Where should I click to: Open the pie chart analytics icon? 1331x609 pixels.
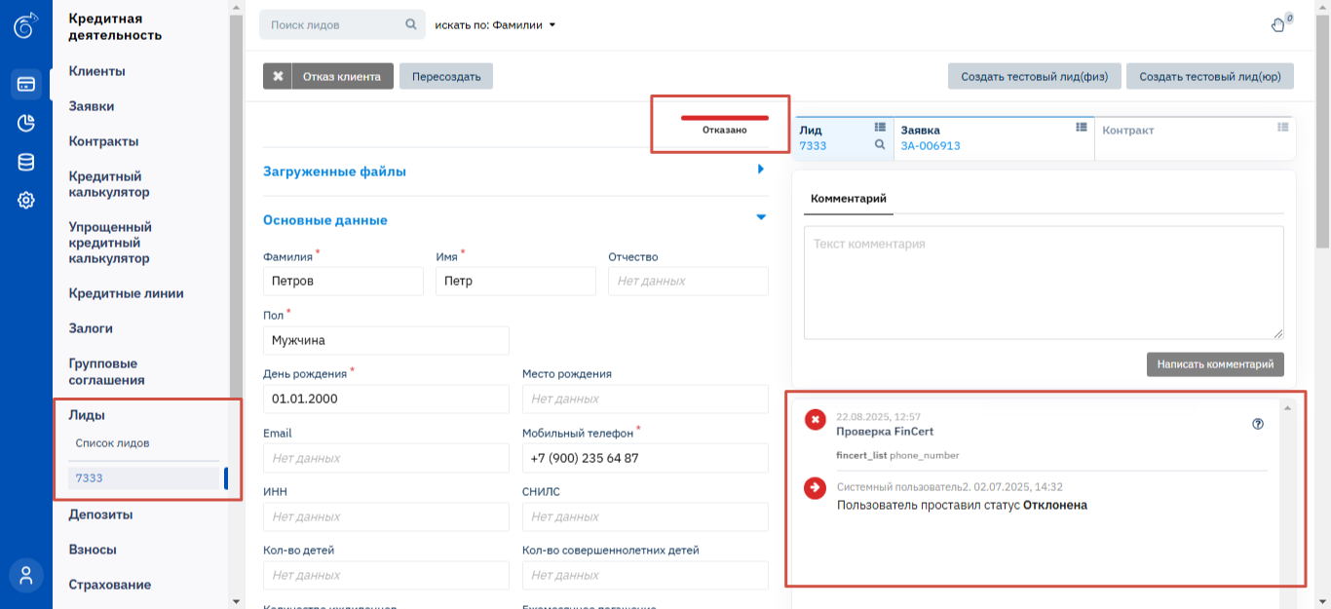click(26, 123)
